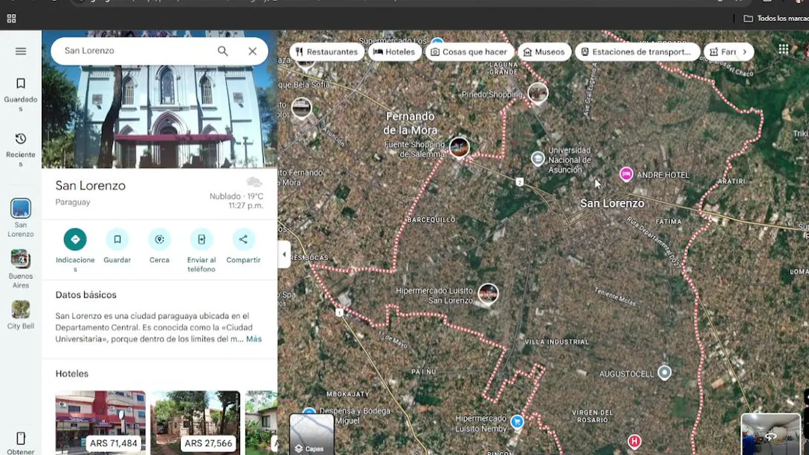Screen dimensions: 809x455
Task: Filter by Estaciones de transporte chip
Action: pyautogui.click(x=637, y=52)
